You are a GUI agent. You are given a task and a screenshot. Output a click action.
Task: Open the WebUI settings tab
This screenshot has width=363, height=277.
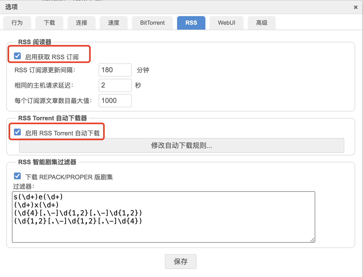point(226,23)
